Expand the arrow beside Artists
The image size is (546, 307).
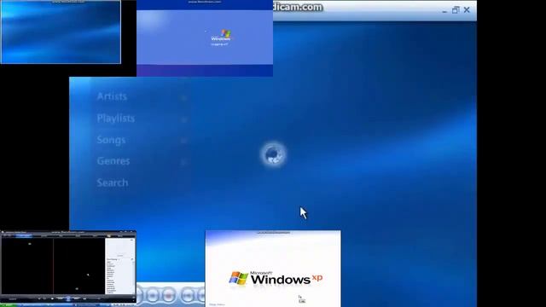184,98
